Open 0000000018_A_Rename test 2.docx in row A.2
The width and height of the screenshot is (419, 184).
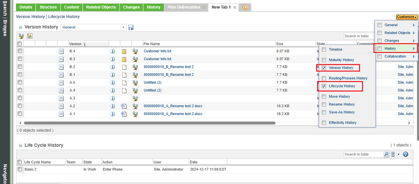[173, 106]
